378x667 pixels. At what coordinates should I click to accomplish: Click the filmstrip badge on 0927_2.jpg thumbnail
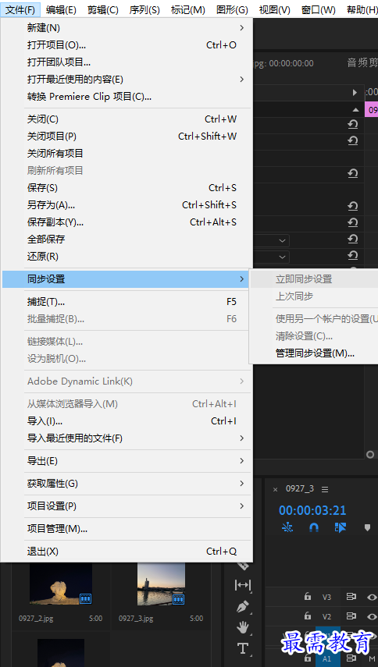click(x=86, y=598)
